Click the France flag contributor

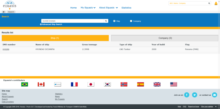[74, 84]
